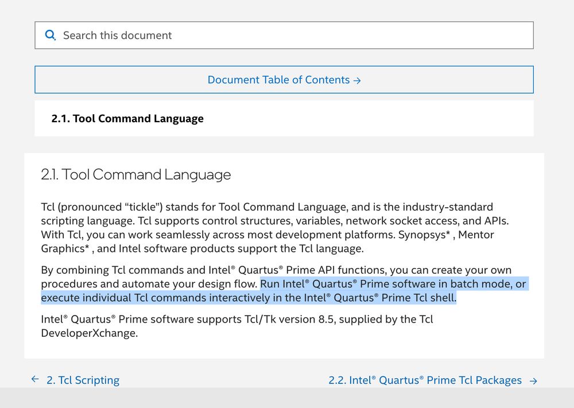This screenshot has height=408, width=574.
Task: Click the magnifying glass search icon
Action: point(50,35)
